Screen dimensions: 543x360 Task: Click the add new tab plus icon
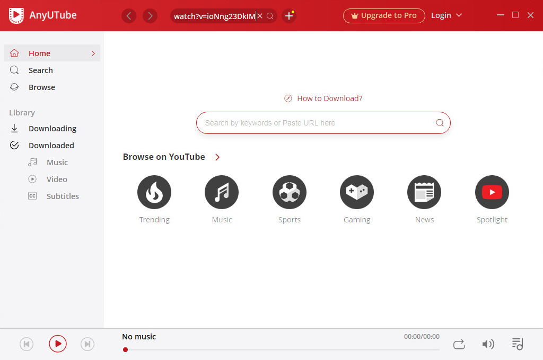coord(289,16)
